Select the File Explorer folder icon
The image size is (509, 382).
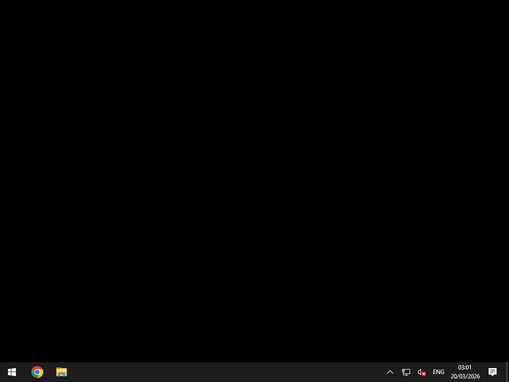(x=61, y=372)
